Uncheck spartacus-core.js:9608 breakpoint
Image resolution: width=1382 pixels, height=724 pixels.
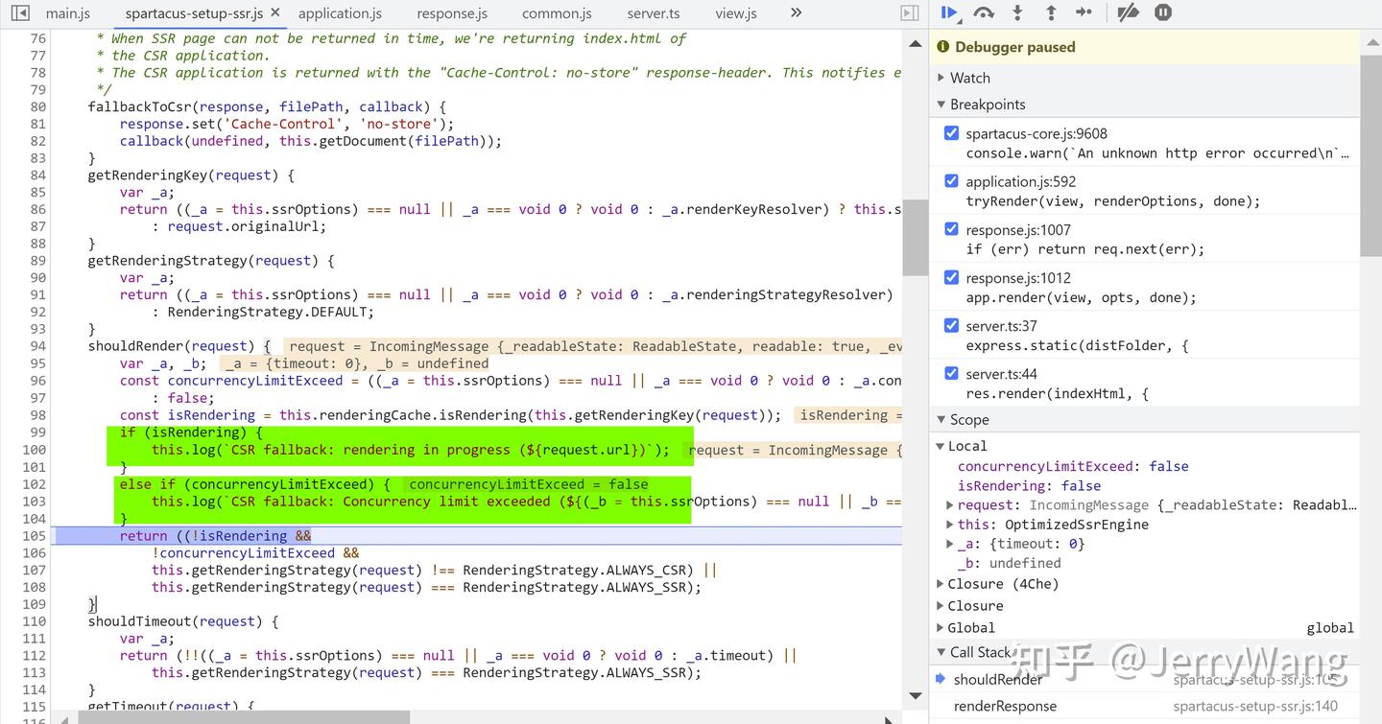[x=951, y=133]
